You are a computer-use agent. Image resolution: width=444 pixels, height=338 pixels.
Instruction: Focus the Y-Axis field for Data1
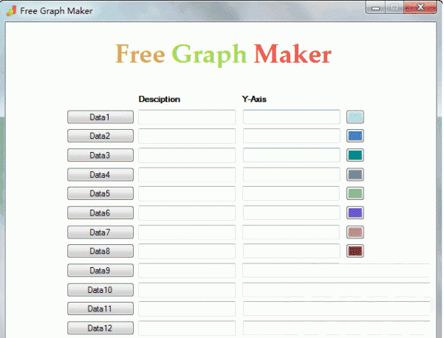coord(291,117)
